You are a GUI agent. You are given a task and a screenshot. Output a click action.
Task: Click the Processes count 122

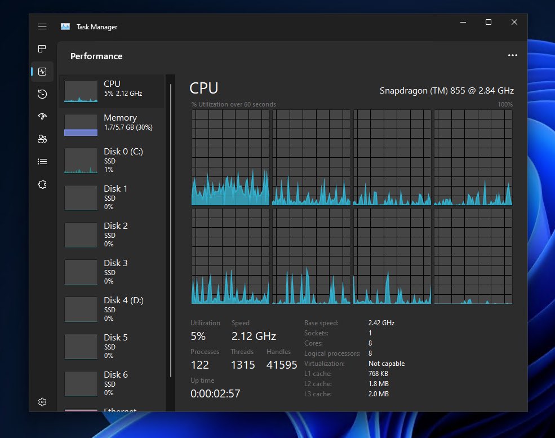click(x=199, y=365)
